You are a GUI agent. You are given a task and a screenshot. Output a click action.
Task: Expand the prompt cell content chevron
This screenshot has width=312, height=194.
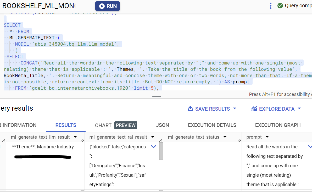[310, 147]
